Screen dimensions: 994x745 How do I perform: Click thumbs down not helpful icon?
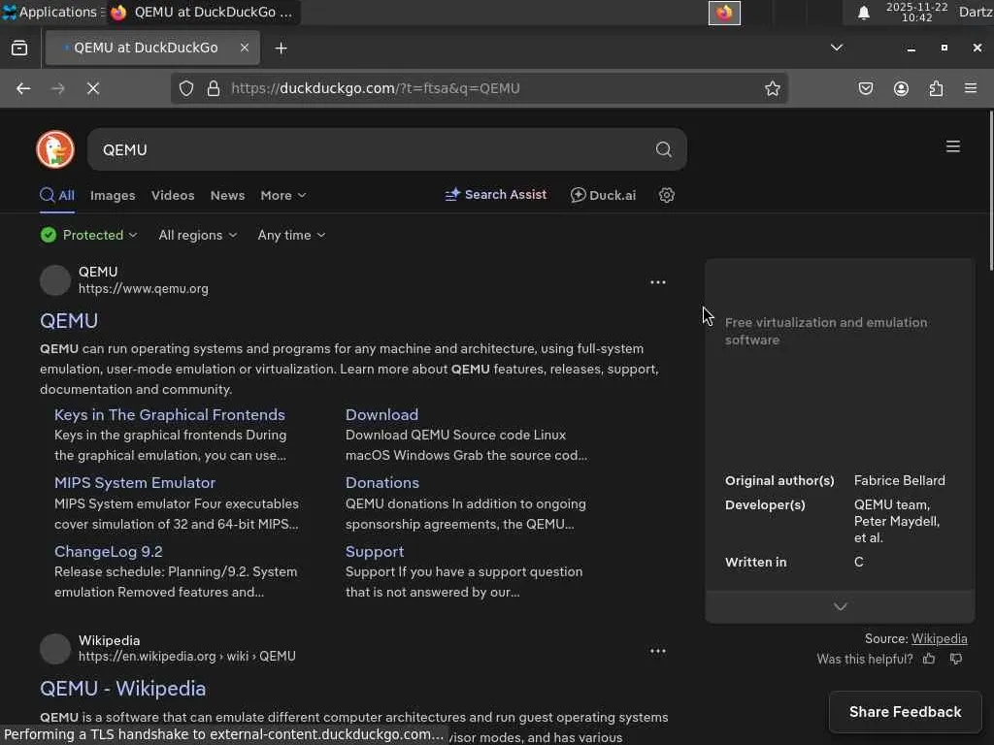(x=956, y=659)
